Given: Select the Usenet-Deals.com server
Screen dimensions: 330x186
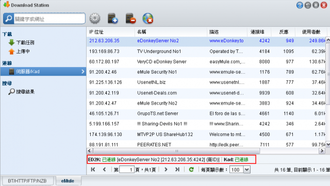Looking at the screenshot, I should pyautogui.click(x=157, y=93).
